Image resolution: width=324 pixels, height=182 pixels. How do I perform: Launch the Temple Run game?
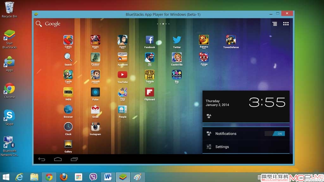(x=150, y=75)
